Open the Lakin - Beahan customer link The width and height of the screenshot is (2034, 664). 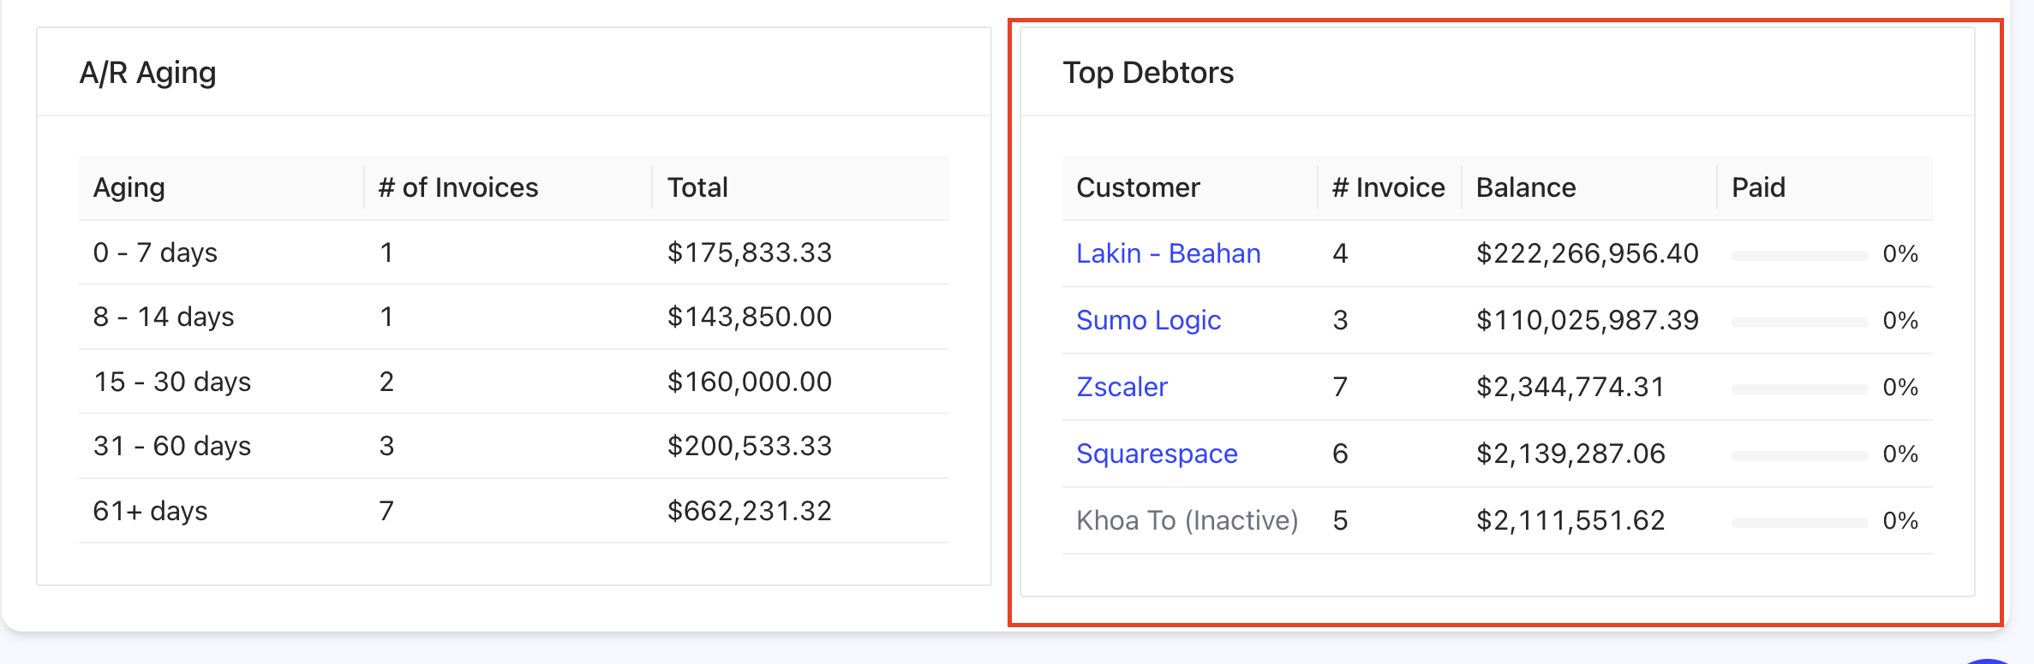point(1168,253)
